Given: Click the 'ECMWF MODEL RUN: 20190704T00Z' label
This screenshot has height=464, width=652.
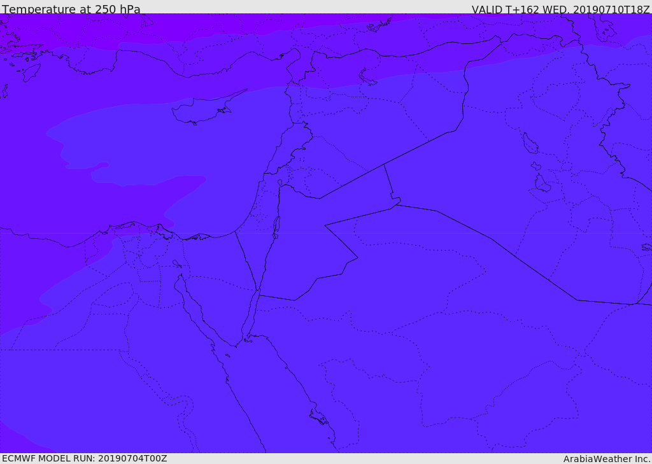Looking at the screenshot, I should point(85,458).
